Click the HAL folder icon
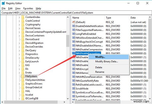Screen dimensions: 152x104 click(23, 91)
